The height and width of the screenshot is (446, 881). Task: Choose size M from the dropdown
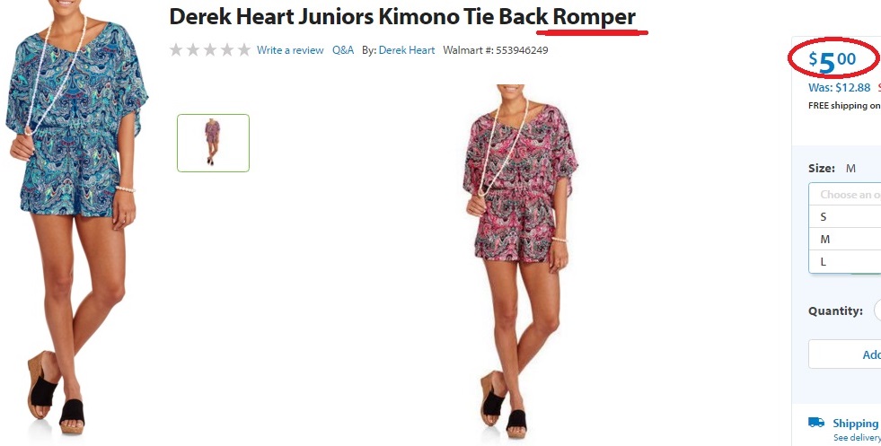click(x=845, y=240)
